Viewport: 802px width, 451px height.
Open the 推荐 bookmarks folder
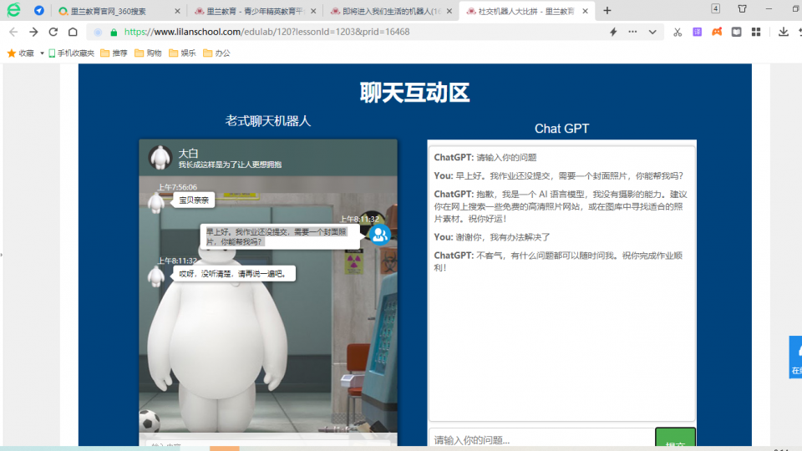[x=114, y=53]
